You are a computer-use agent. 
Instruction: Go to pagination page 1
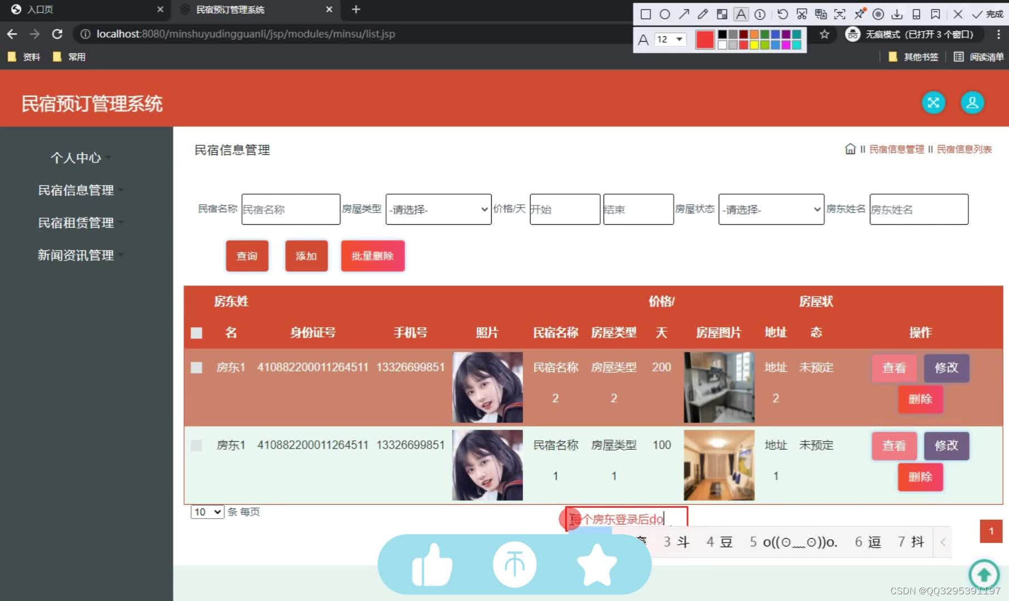[x=991, y=531]
